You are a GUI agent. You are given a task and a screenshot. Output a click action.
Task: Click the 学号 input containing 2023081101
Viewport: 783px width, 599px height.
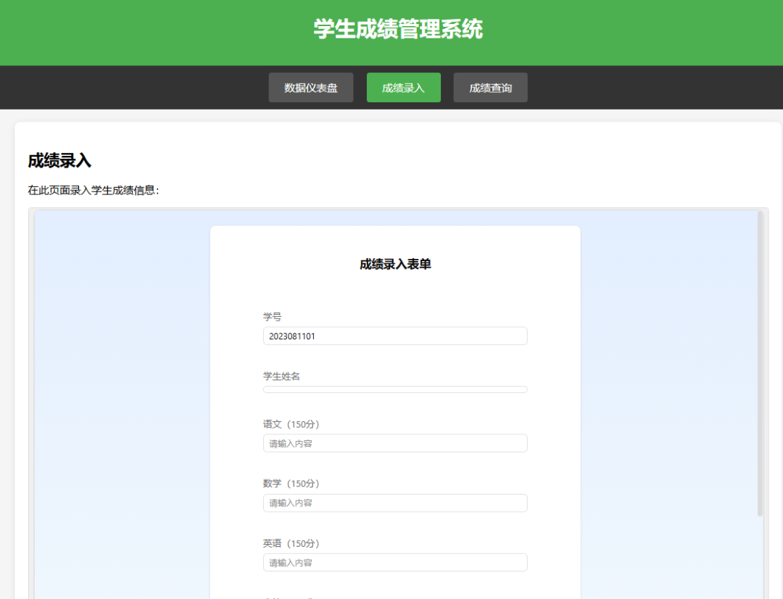point(394,336)
